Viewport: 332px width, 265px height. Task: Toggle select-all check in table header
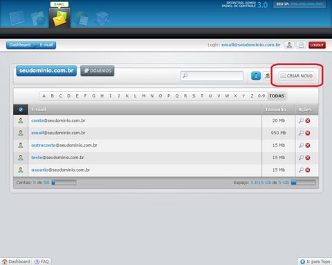[21, 109]
